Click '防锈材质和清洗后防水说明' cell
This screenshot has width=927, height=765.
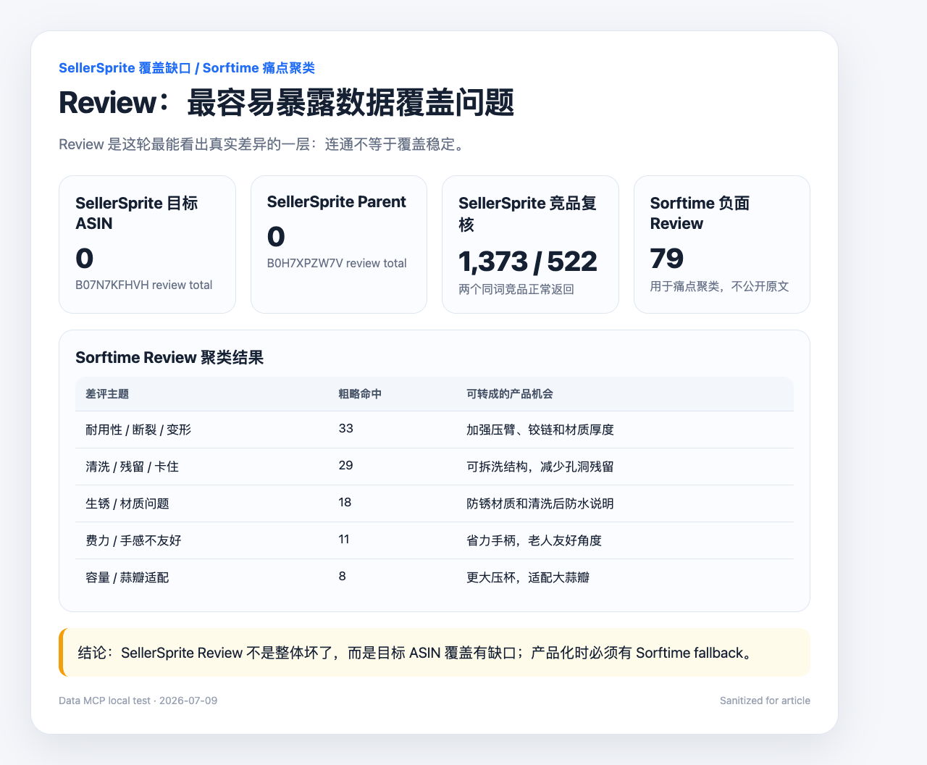tap(540, 503)
